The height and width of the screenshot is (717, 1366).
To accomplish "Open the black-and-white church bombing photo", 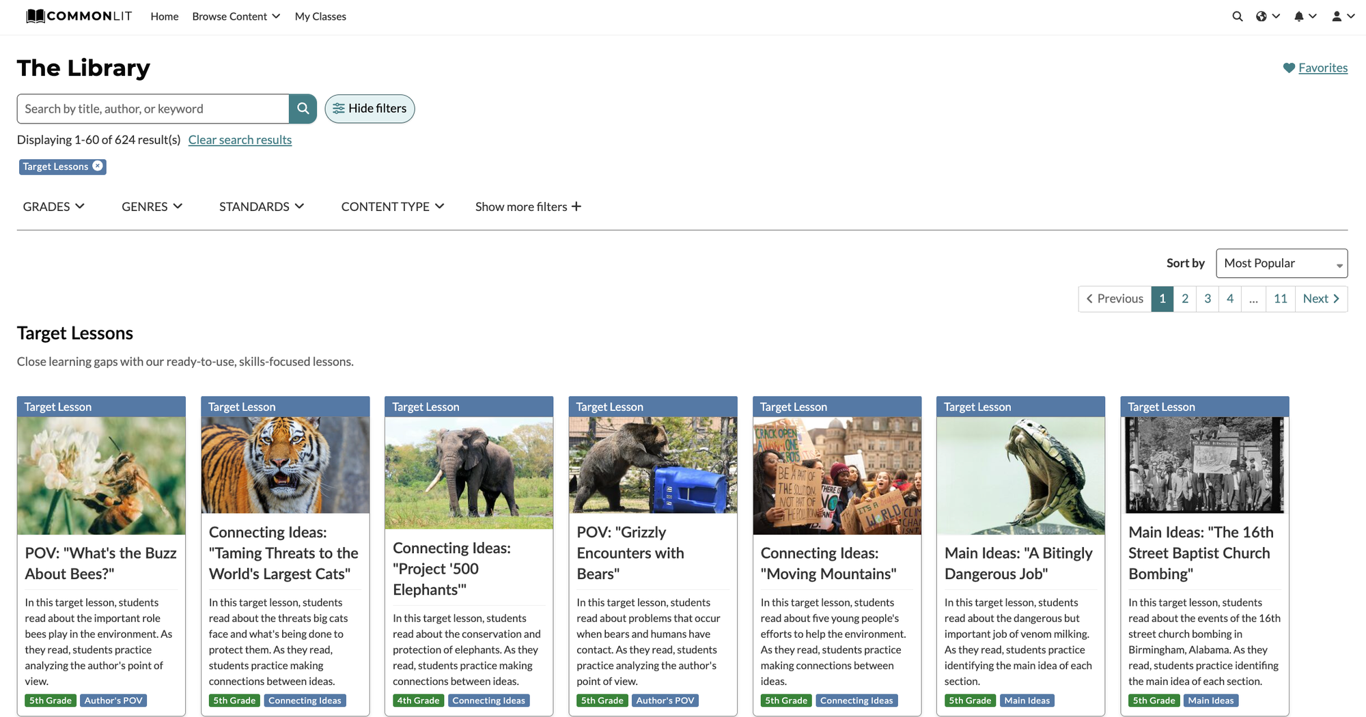I will 1205,465.
